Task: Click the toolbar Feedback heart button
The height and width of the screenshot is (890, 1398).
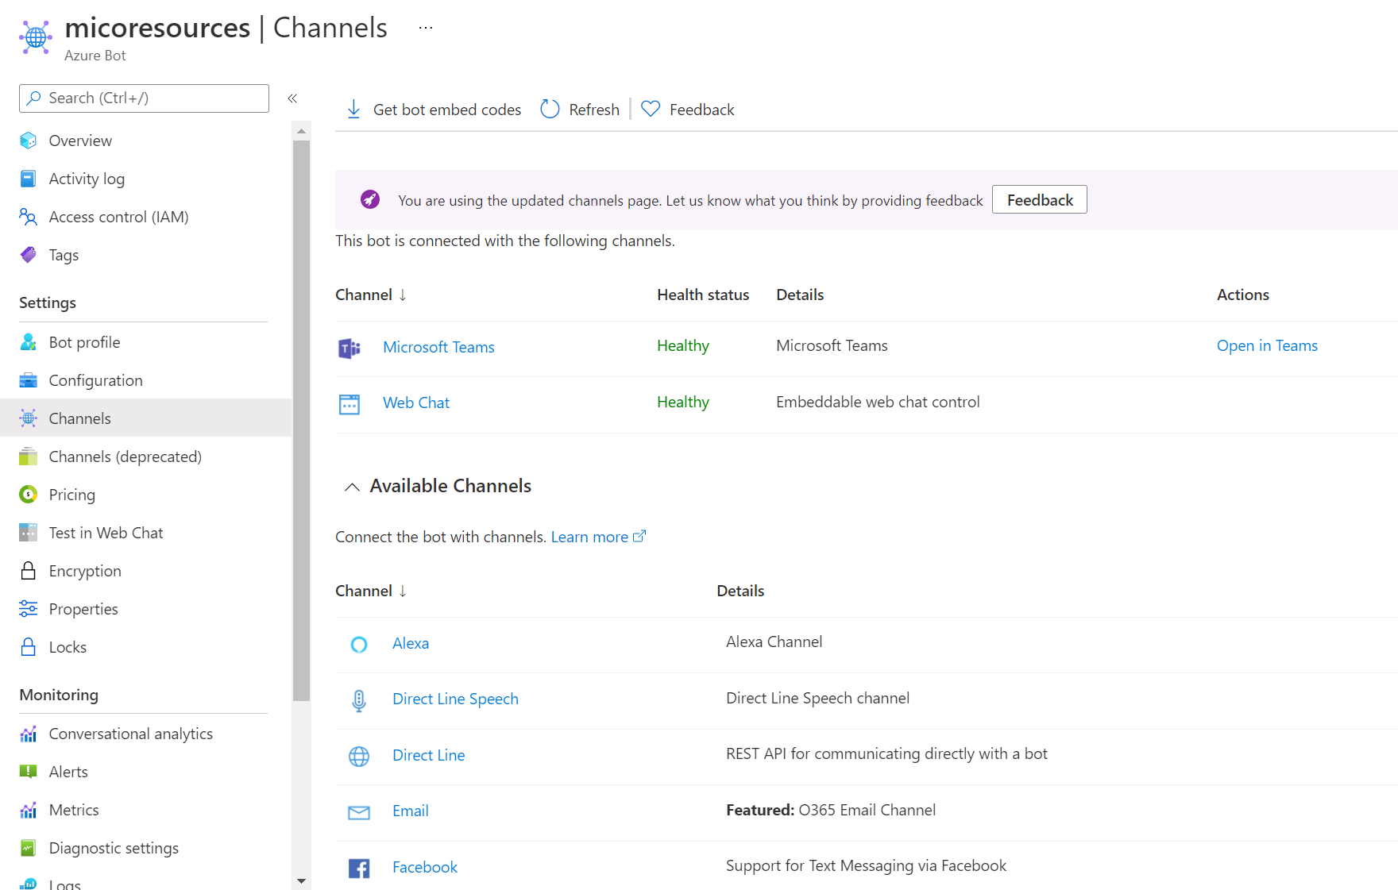Action: (688, 110)
